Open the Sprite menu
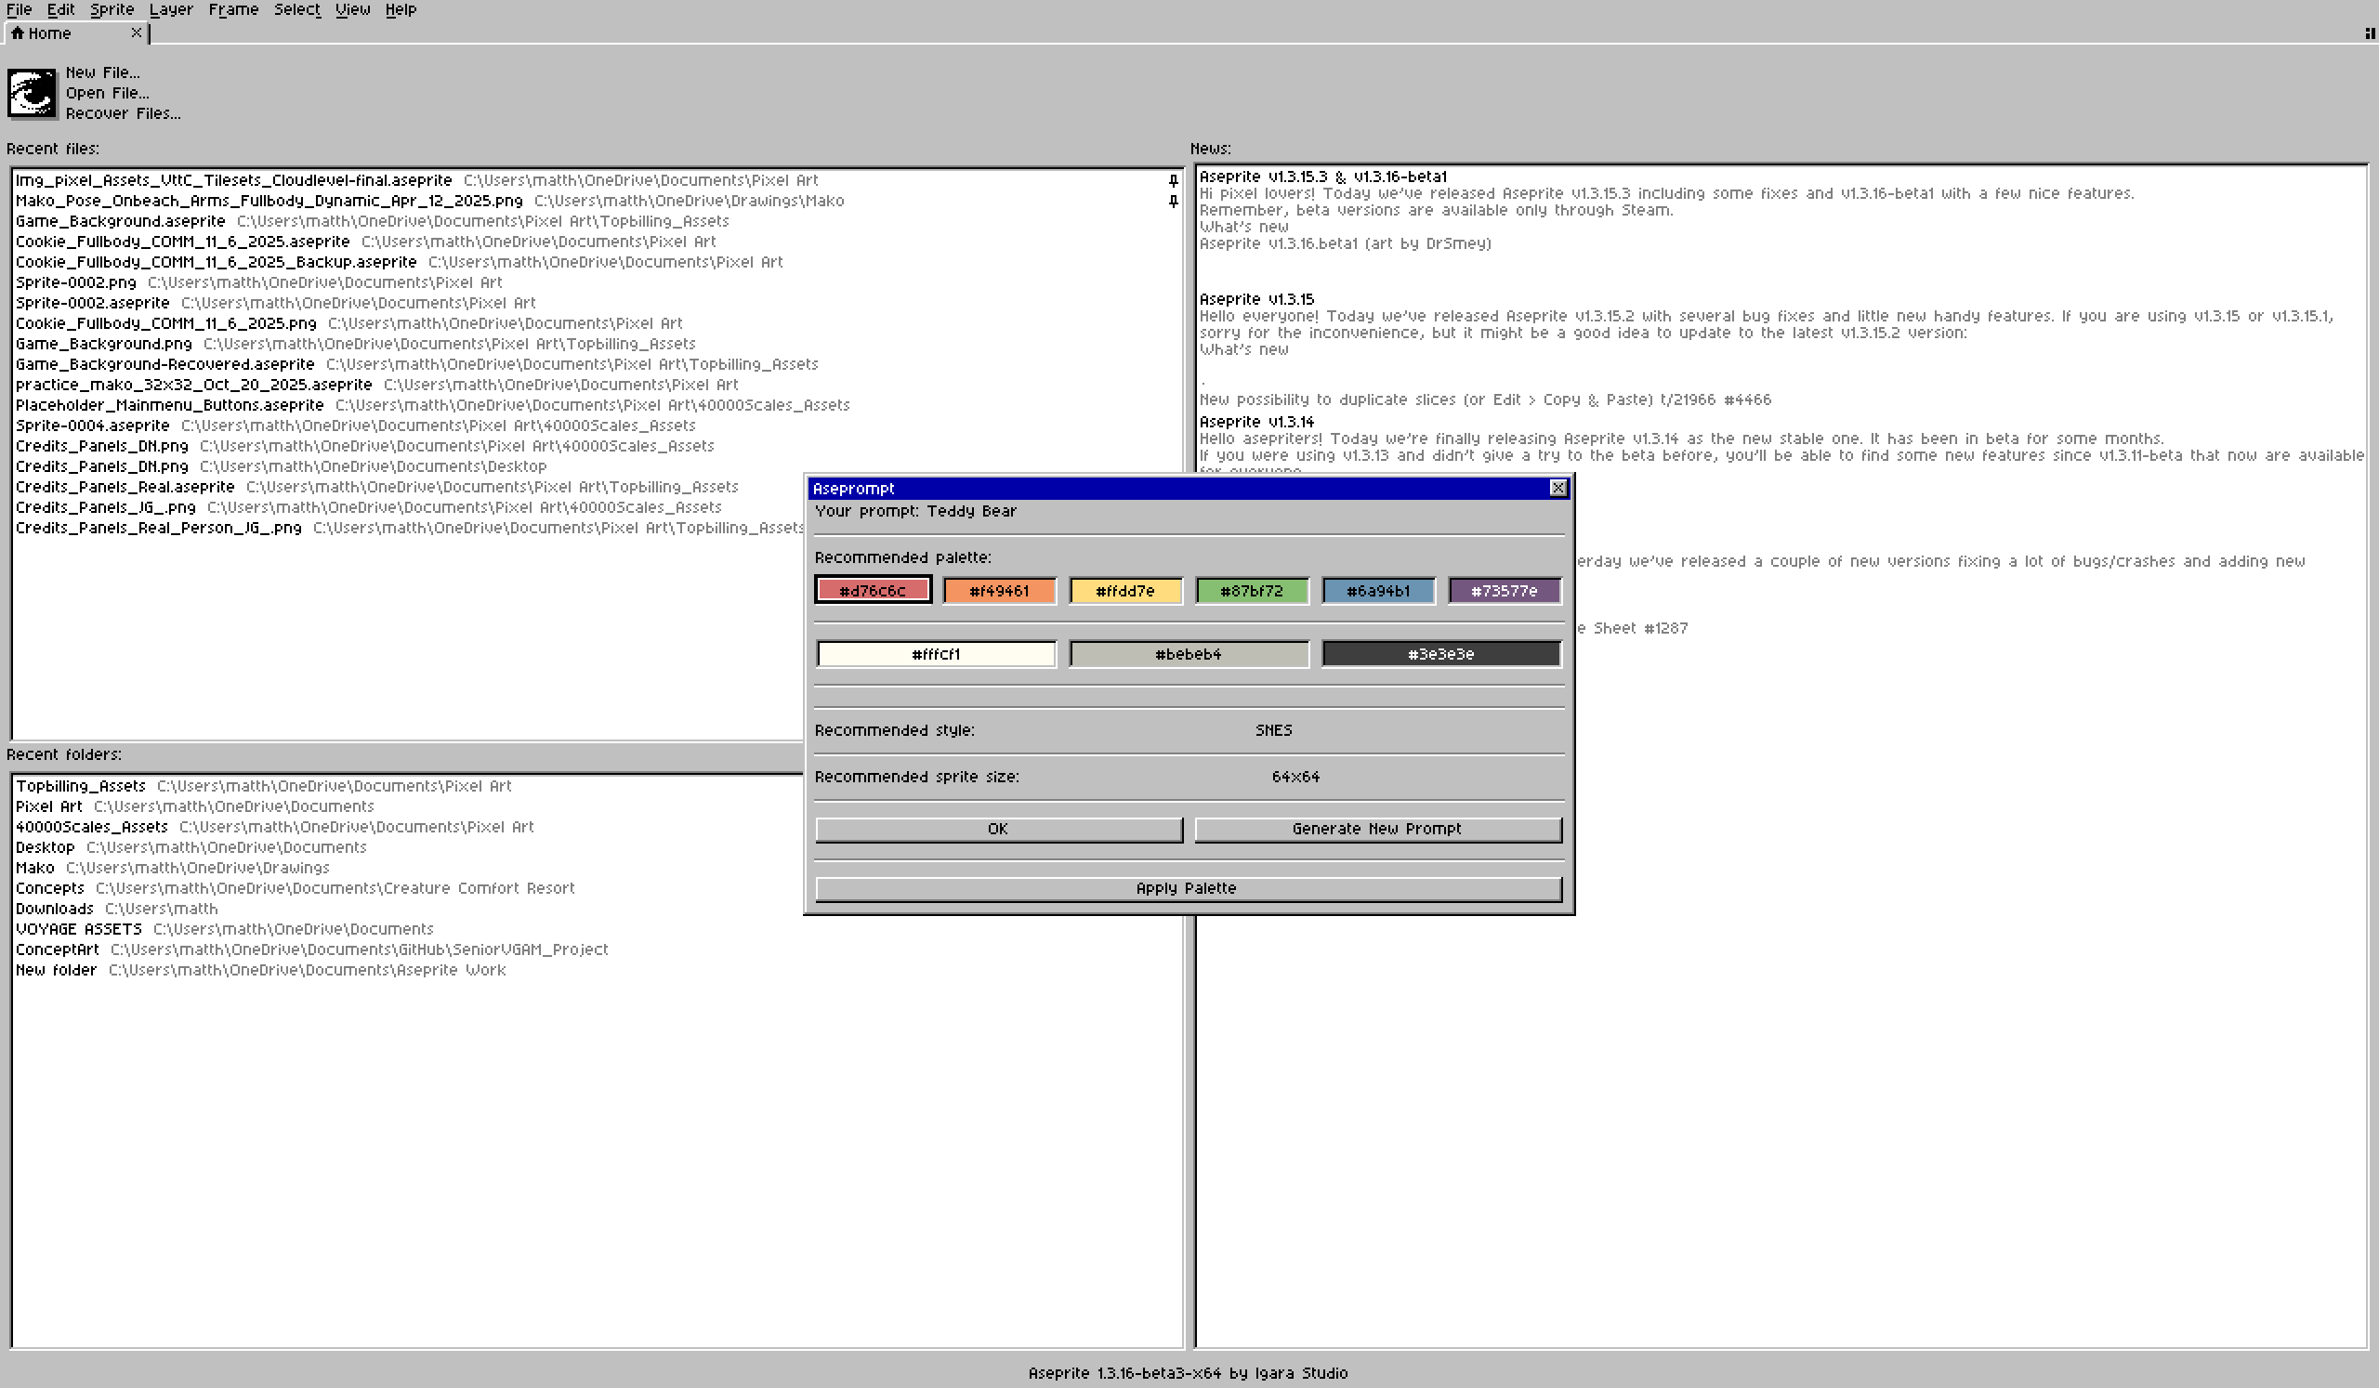This screenshot has height=1388, width=2379. pyautogui.click(x=112, y=9)
